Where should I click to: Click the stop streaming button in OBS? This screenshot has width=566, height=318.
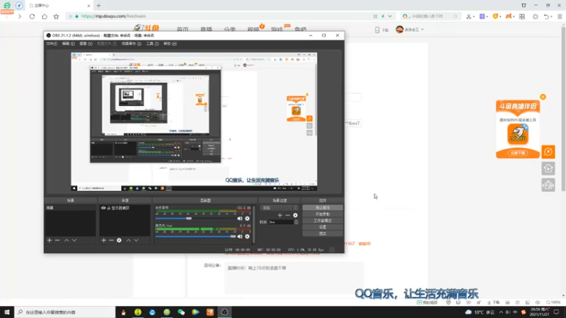pyautogui.click(x=323, y=208)
